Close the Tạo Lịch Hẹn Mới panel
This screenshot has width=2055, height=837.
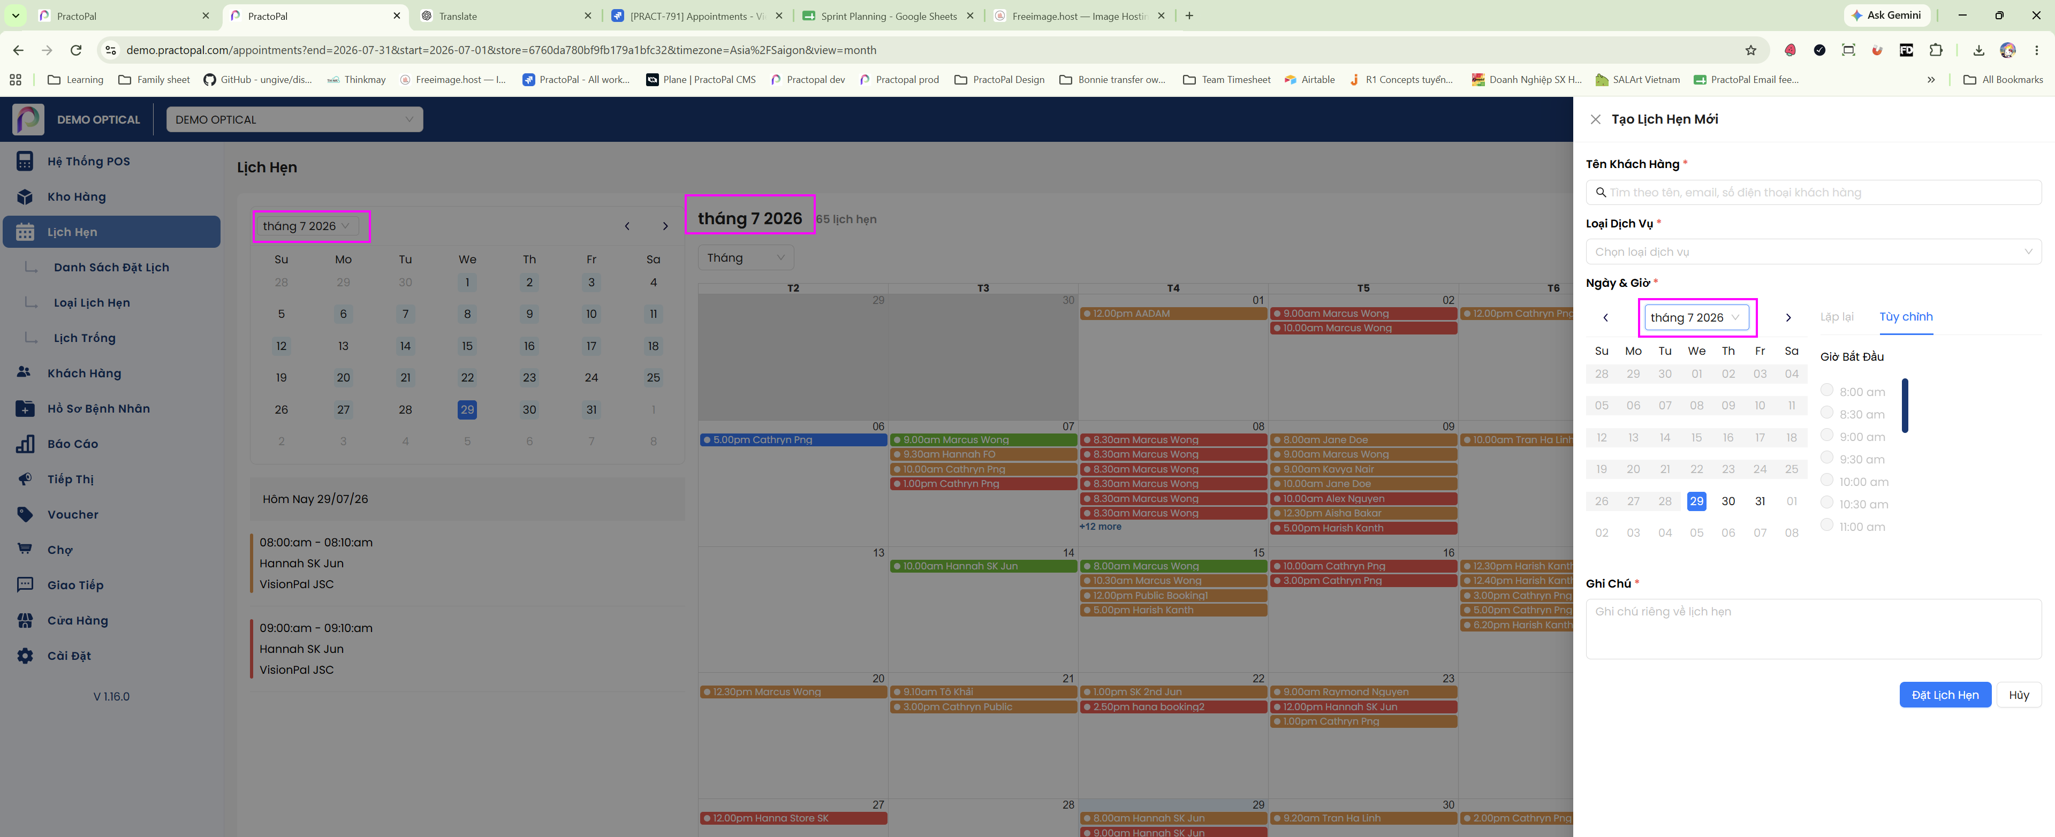point(1595,119)
